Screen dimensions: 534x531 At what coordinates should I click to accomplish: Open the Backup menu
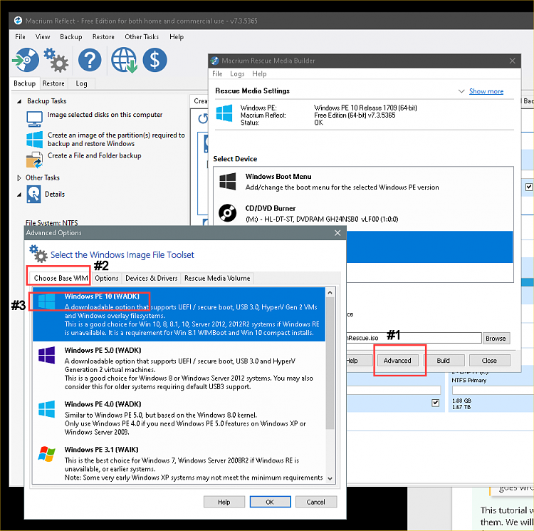(70, 37)
